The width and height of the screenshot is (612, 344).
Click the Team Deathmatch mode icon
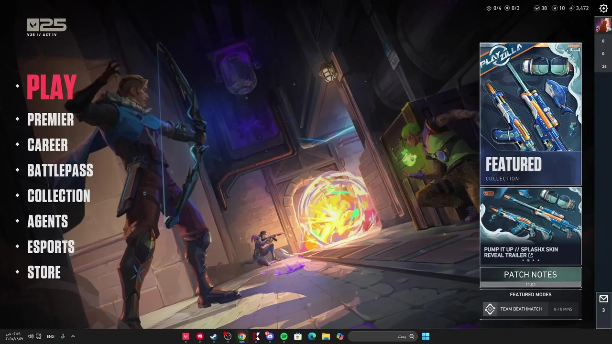(x=490, y=309)
